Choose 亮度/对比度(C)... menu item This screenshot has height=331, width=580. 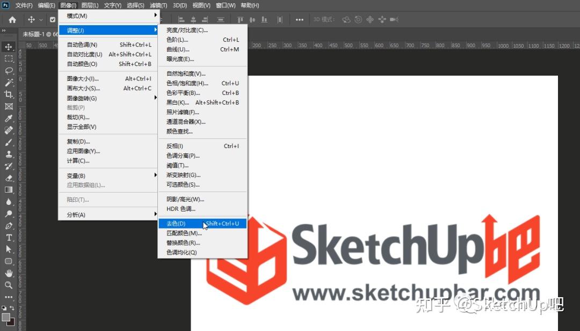pyautogui.click(x=202, y=30)
